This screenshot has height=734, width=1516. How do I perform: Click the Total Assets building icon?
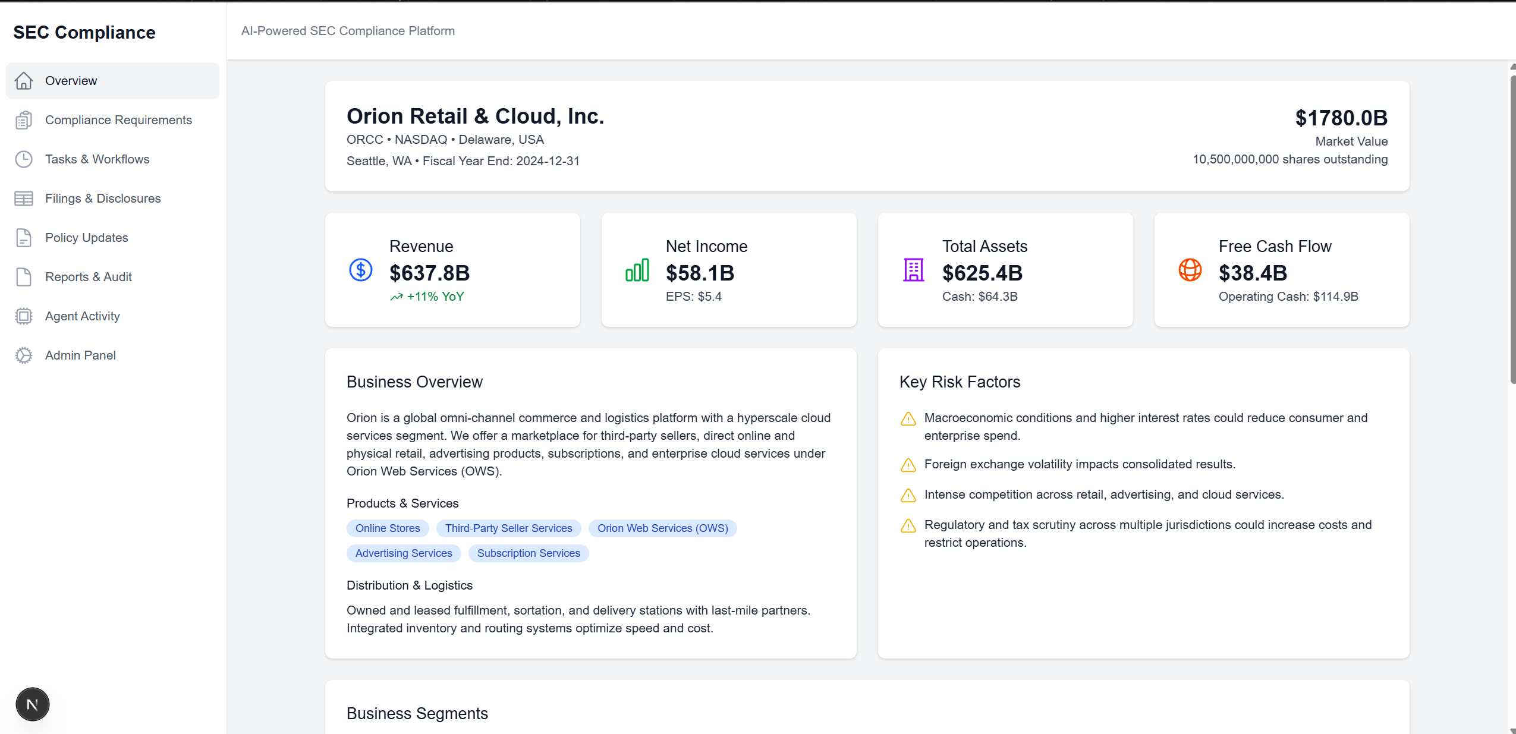[x=913, y=270]
